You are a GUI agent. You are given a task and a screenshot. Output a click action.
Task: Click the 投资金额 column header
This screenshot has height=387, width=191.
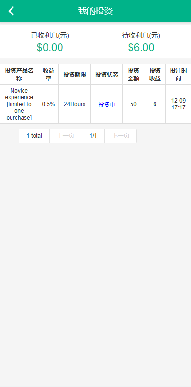[133, 75]
